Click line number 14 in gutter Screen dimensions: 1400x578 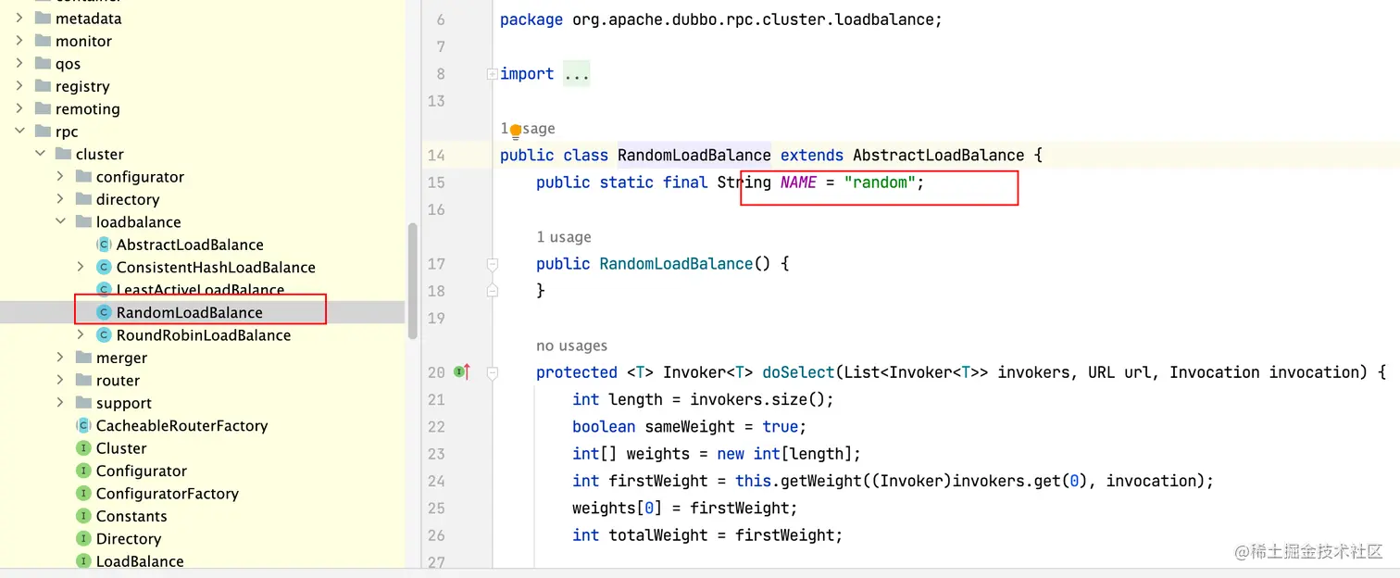click(x=436, y=156)
